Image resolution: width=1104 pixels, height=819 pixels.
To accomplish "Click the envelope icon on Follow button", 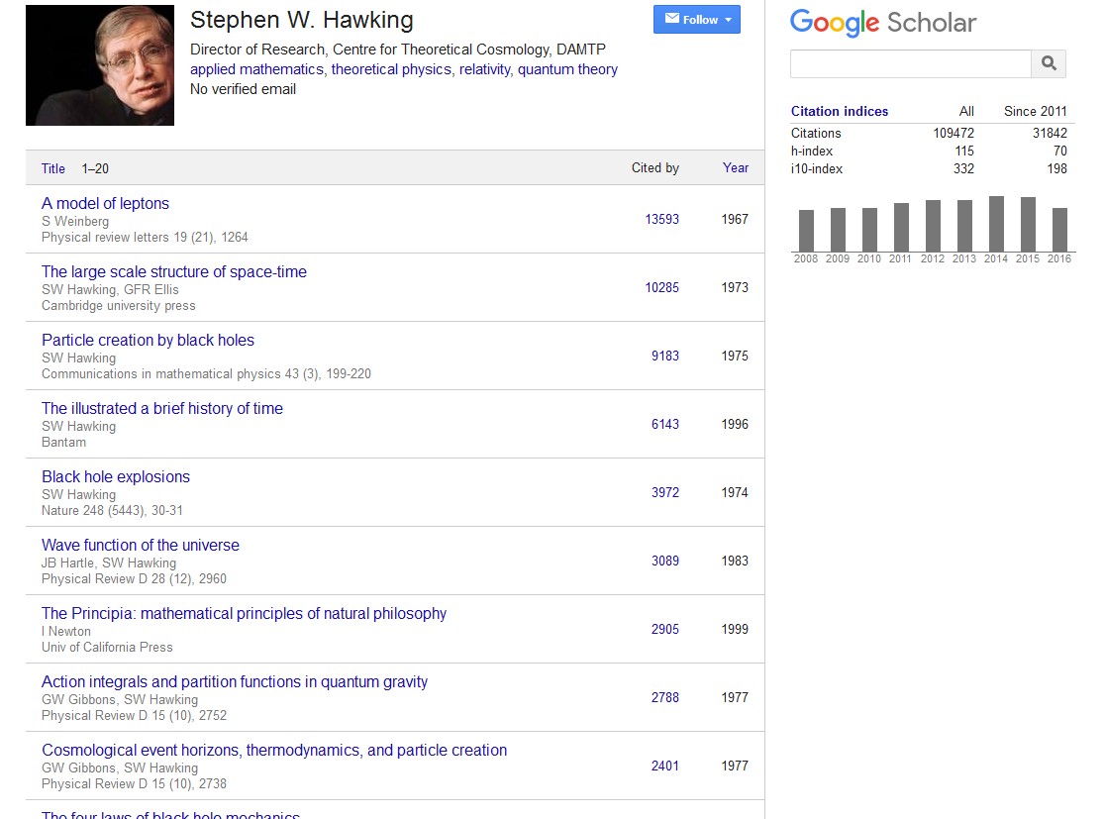I will (x=672, y=19).
